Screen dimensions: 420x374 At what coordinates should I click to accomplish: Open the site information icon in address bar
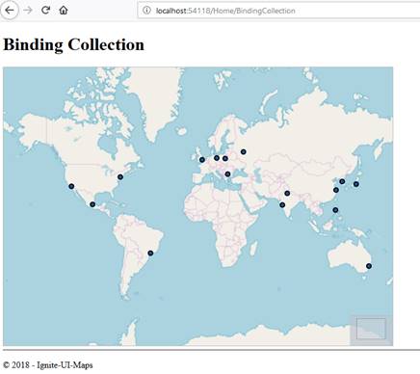coord(146,11)
